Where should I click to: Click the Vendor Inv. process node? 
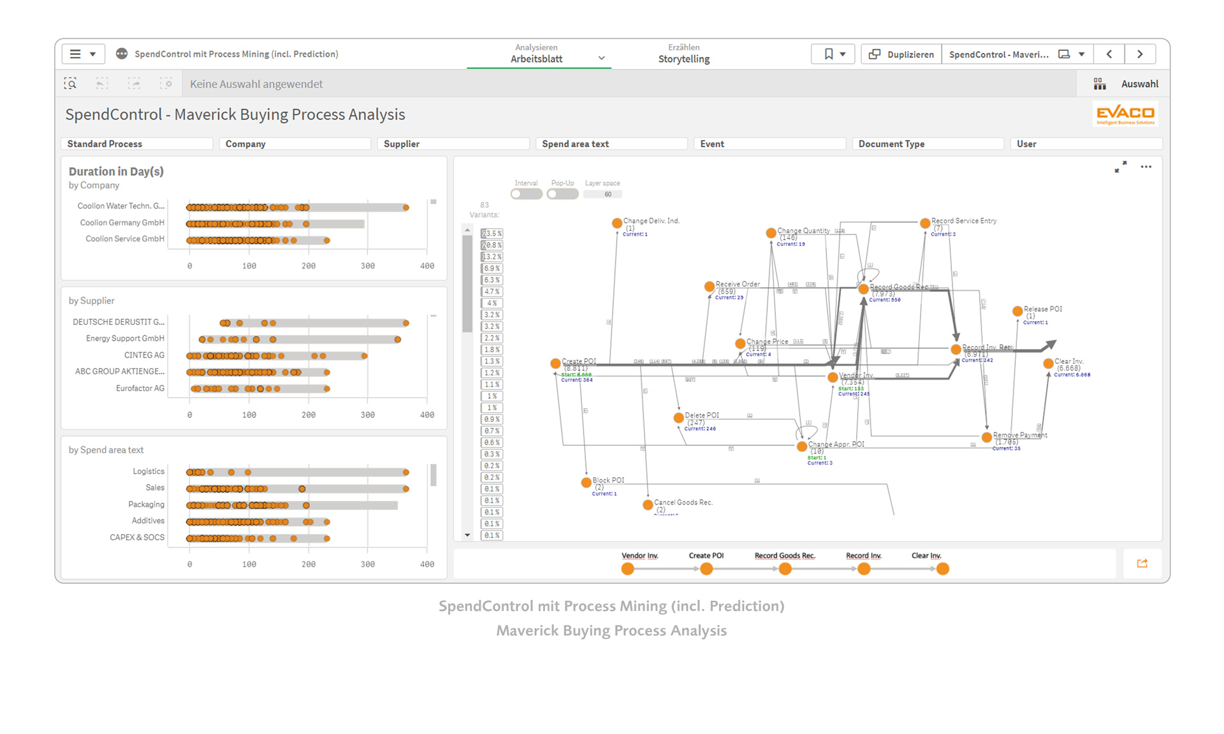point(833,378)
